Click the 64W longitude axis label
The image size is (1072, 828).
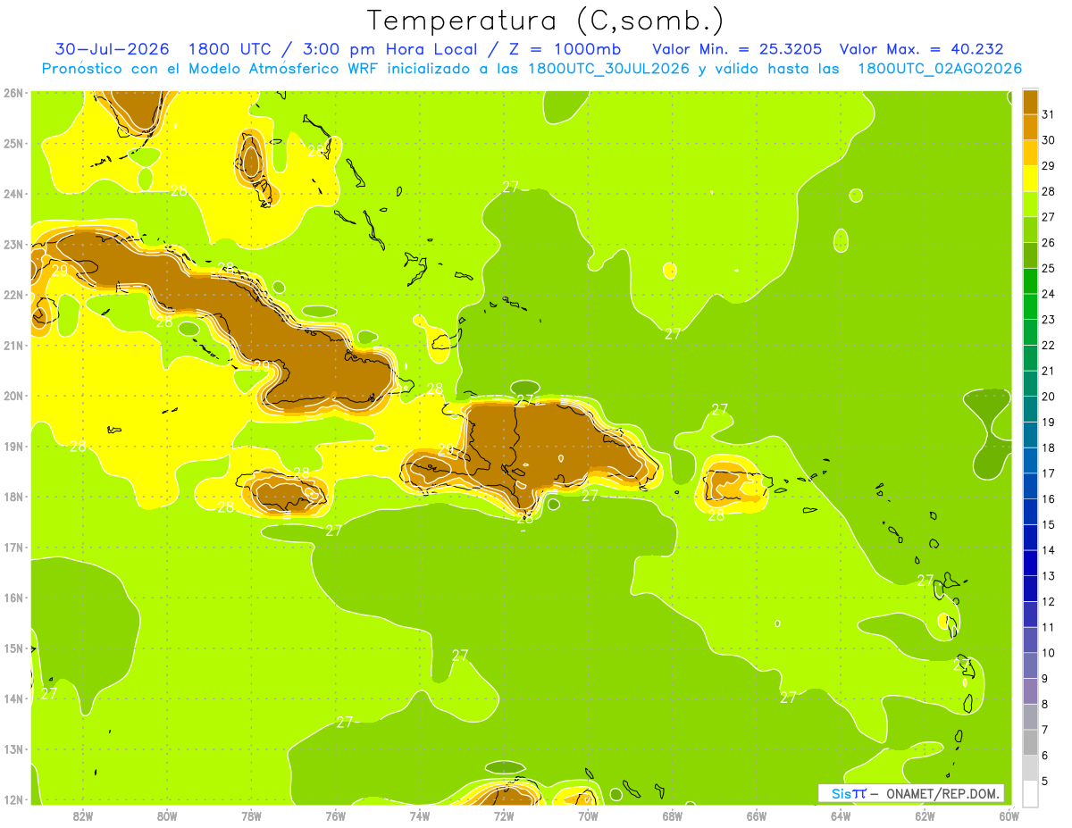pyautogui.click(x=841, y=815)
